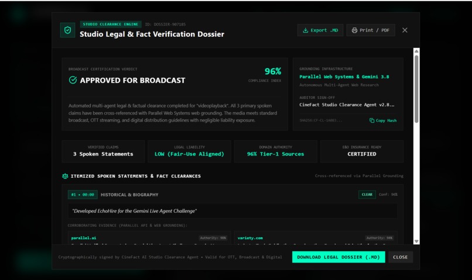Click the Authority badge on variety.com card

tap(379, 238)
